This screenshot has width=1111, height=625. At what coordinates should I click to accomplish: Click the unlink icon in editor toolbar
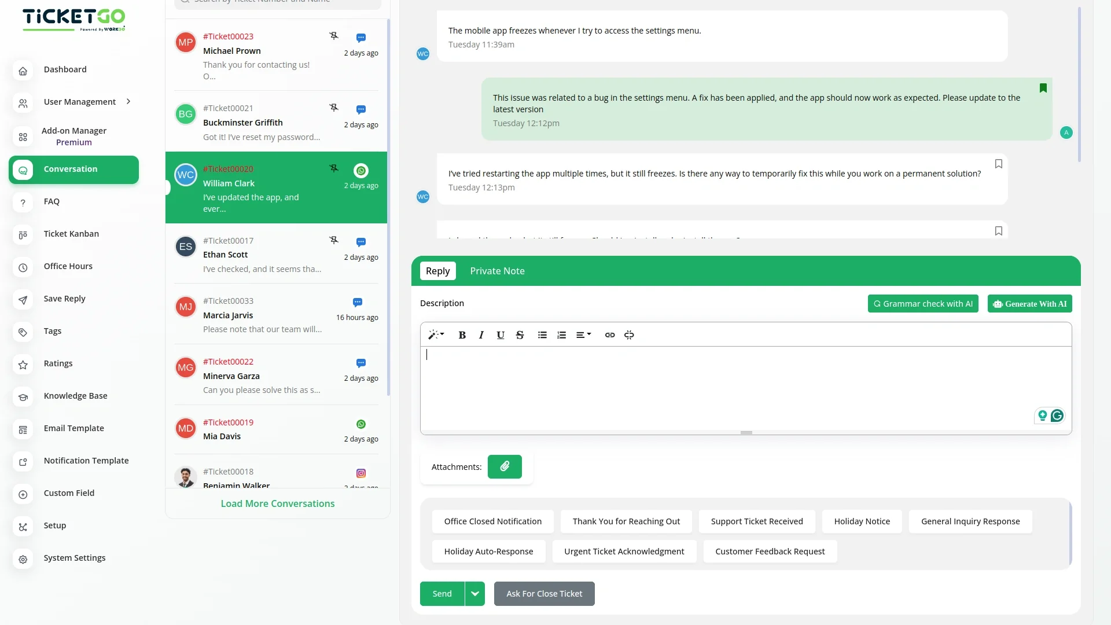[x=629, y=335]
